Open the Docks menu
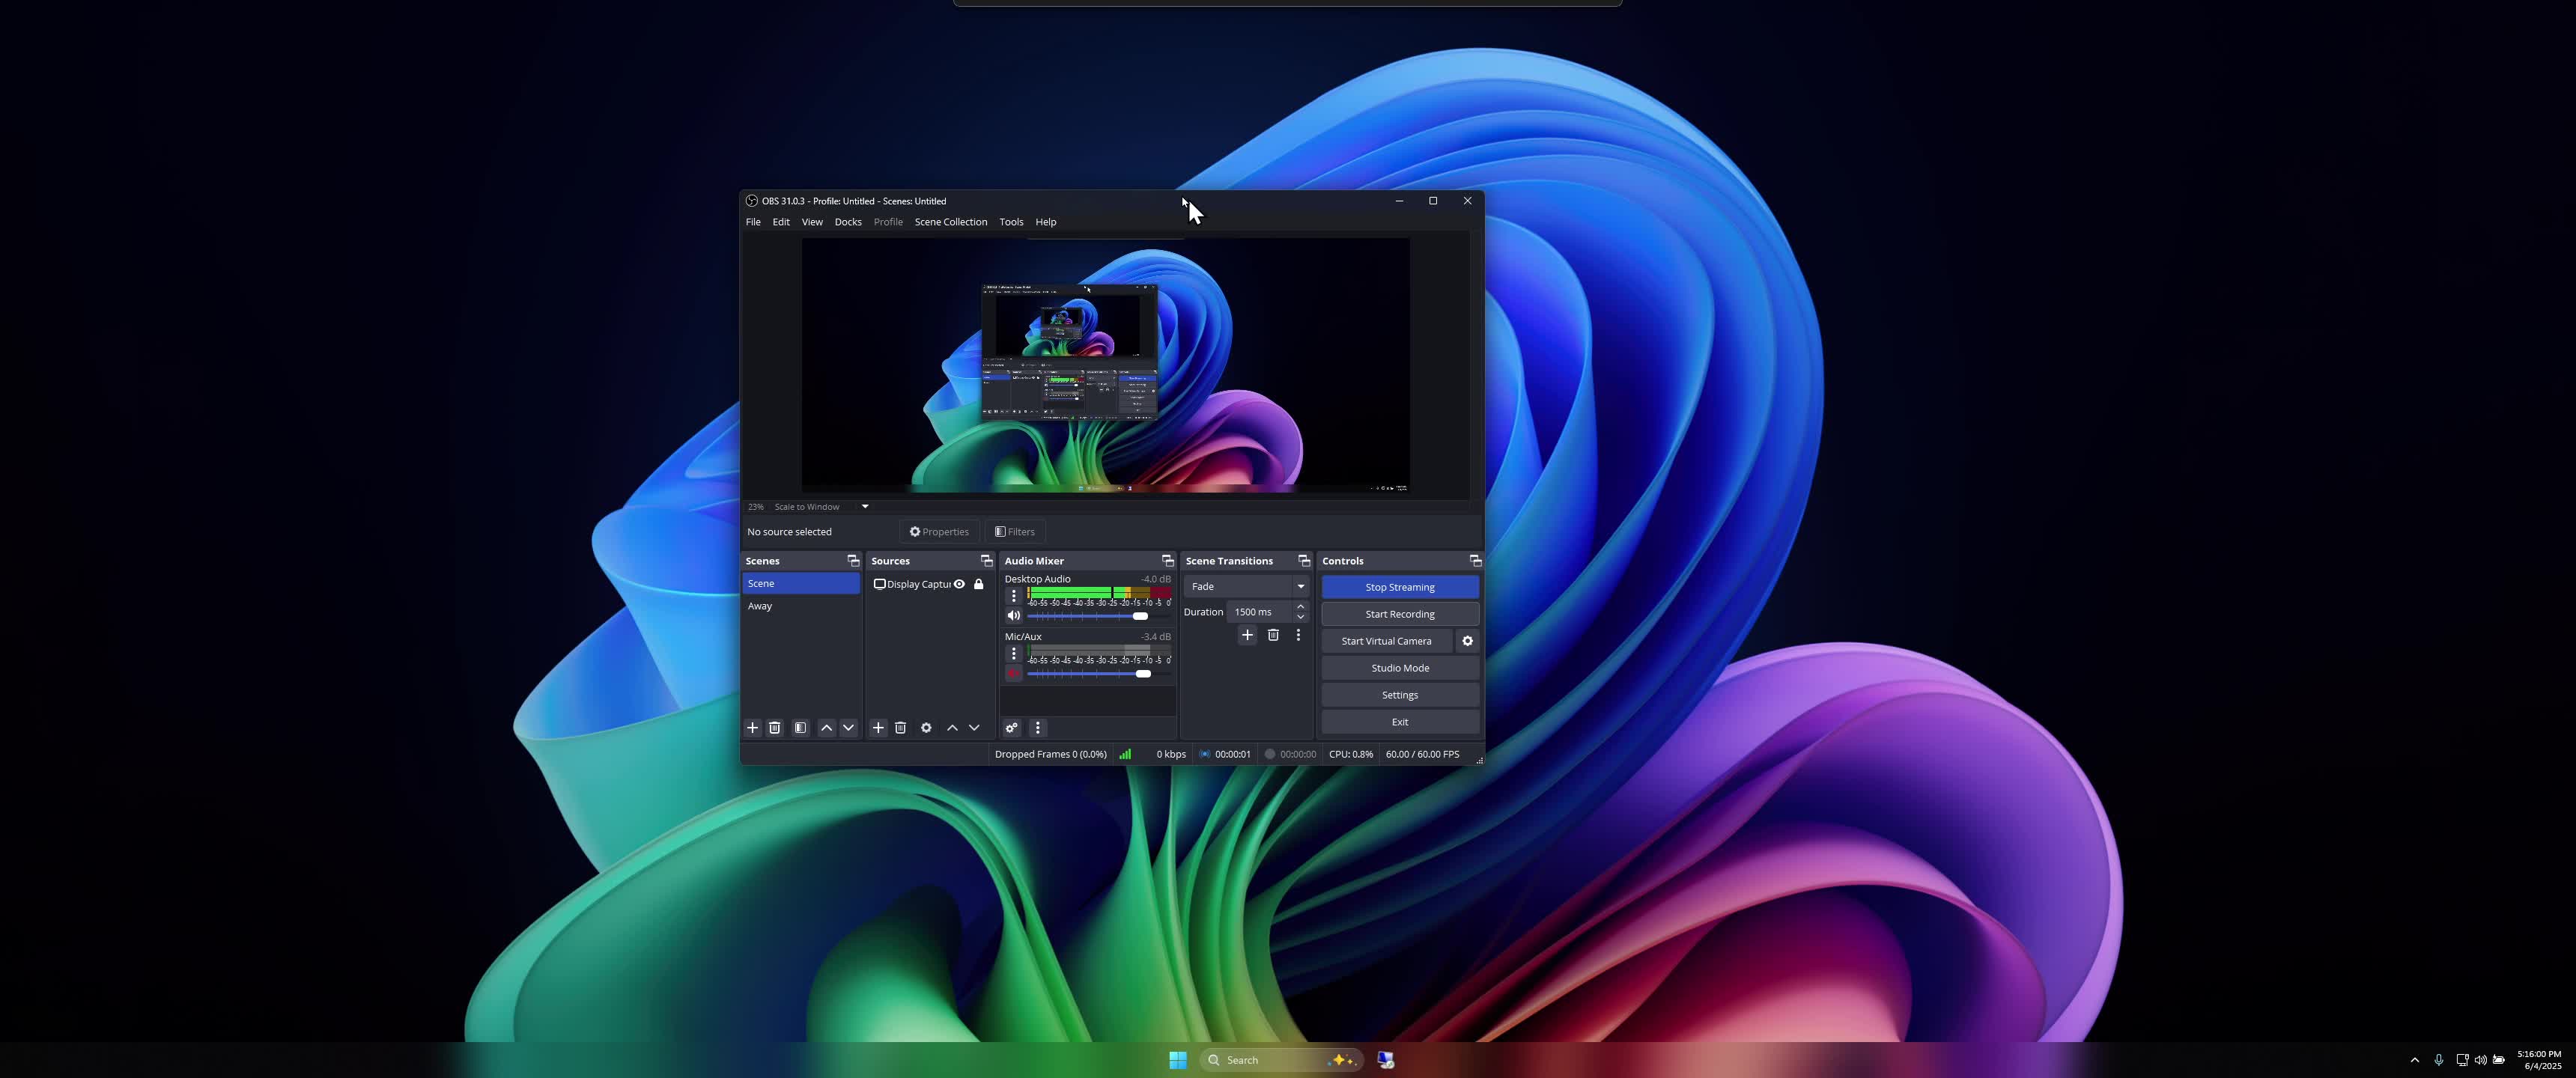Image resolution: width=2576 pixels, height=1078 pixels. [848, 222]
